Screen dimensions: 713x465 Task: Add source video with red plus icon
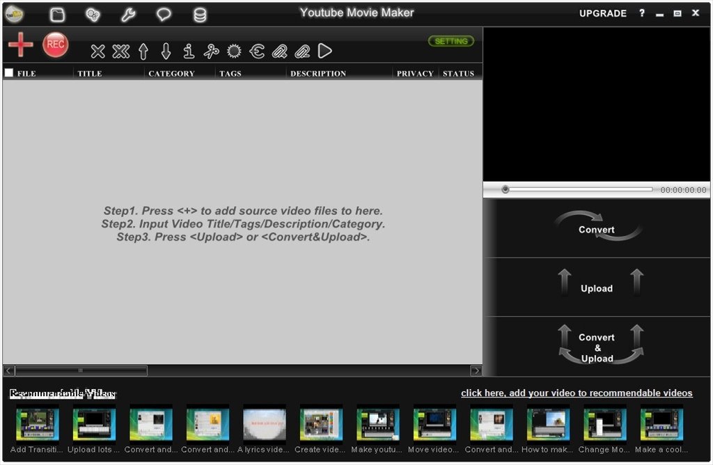20,45
